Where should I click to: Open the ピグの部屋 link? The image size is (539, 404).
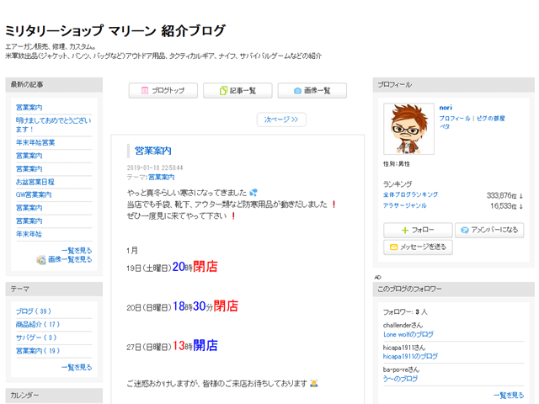tap(491, 119)
